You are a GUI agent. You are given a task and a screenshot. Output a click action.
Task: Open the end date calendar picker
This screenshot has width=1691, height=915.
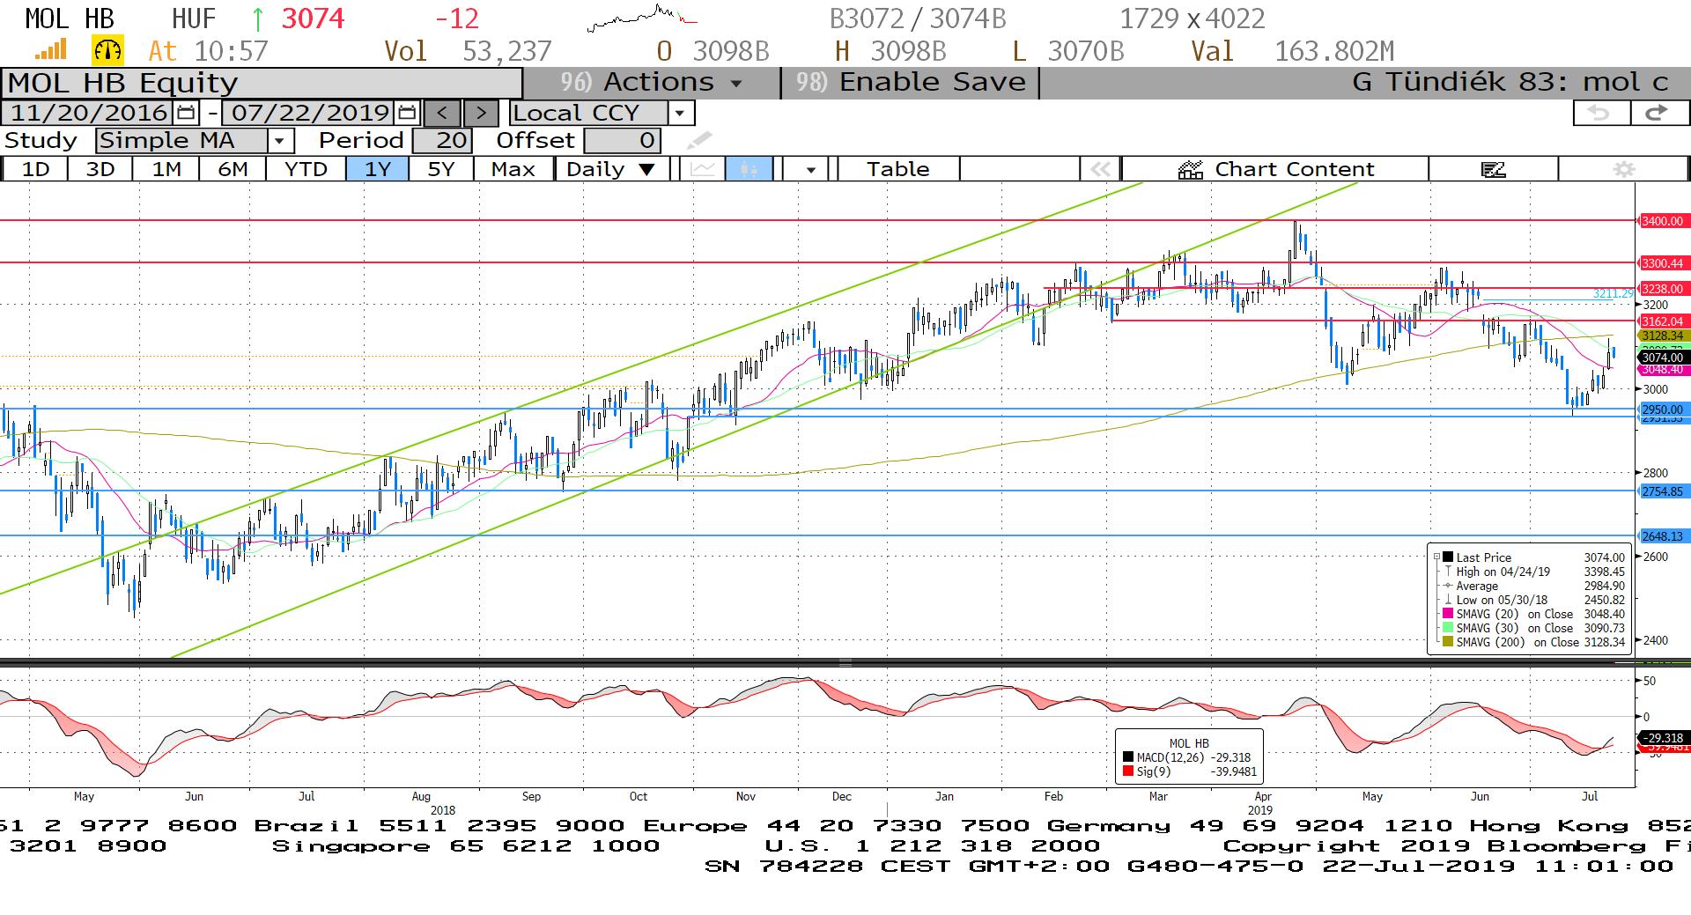pyautogui.click(x=407, y=113)
